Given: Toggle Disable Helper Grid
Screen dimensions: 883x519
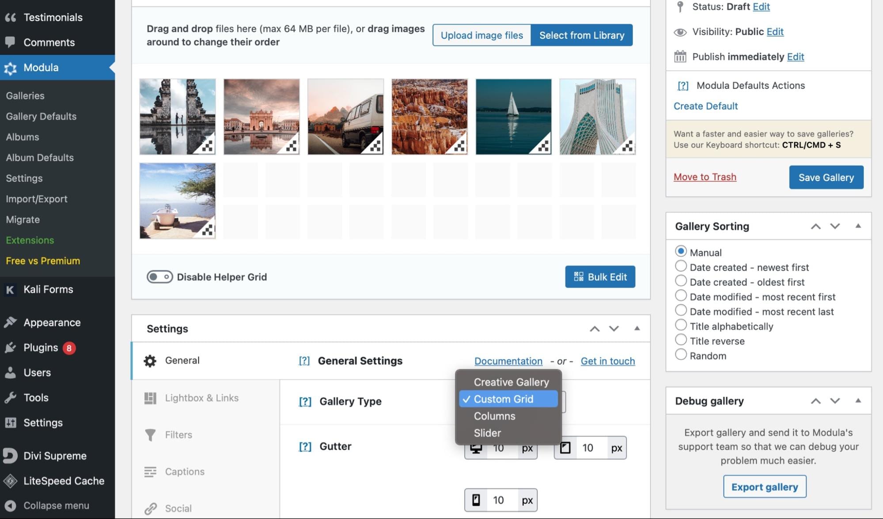Looking at the screenshot, I should coord(159,277).
